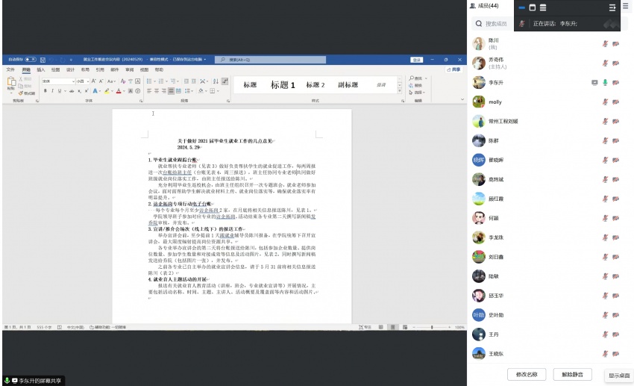Click 李东升's green microphone icon
The image size is (634, 386).
(605, 82)
